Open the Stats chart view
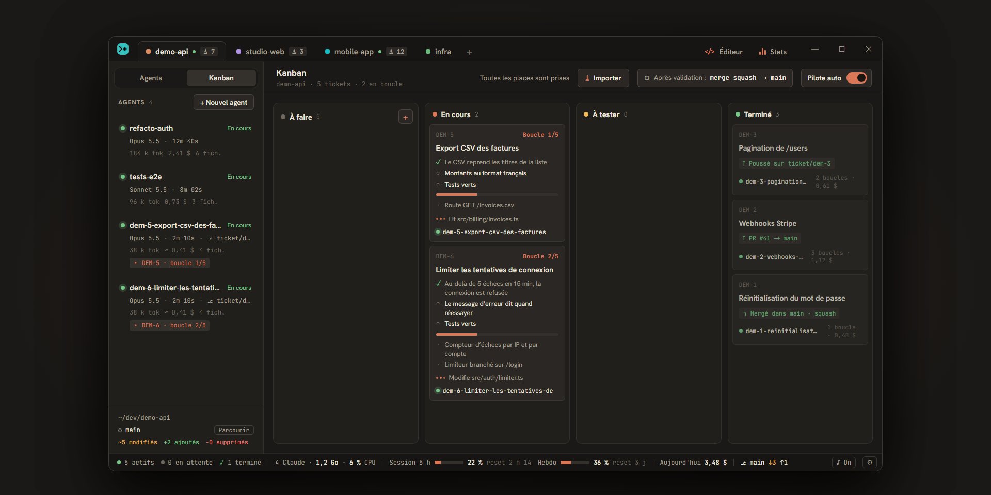This screenshot has width=991, height=495. pos(773,52)
